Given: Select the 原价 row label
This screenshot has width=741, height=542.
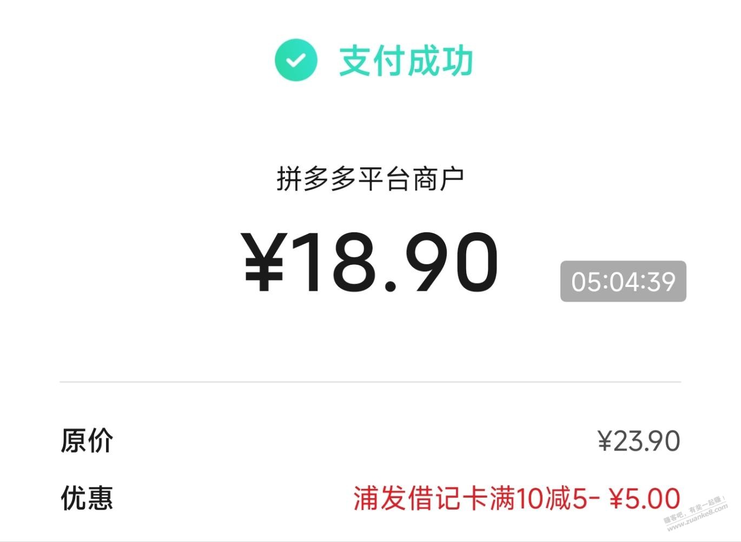Looking at the screenshot, I should (87, 441).
